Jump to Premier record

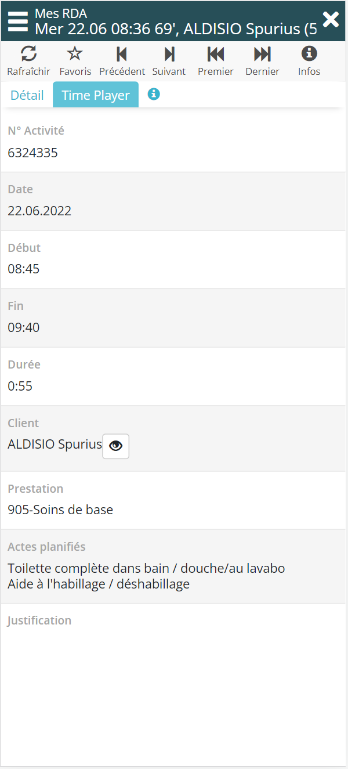coord(215,55)
